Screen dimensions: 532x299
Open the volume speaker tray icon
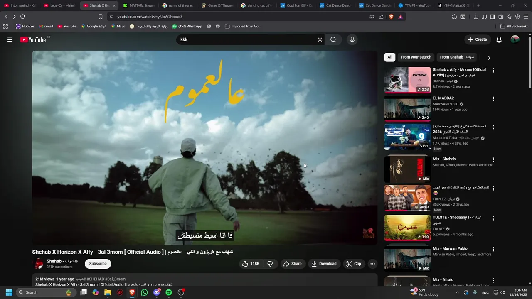502,292
